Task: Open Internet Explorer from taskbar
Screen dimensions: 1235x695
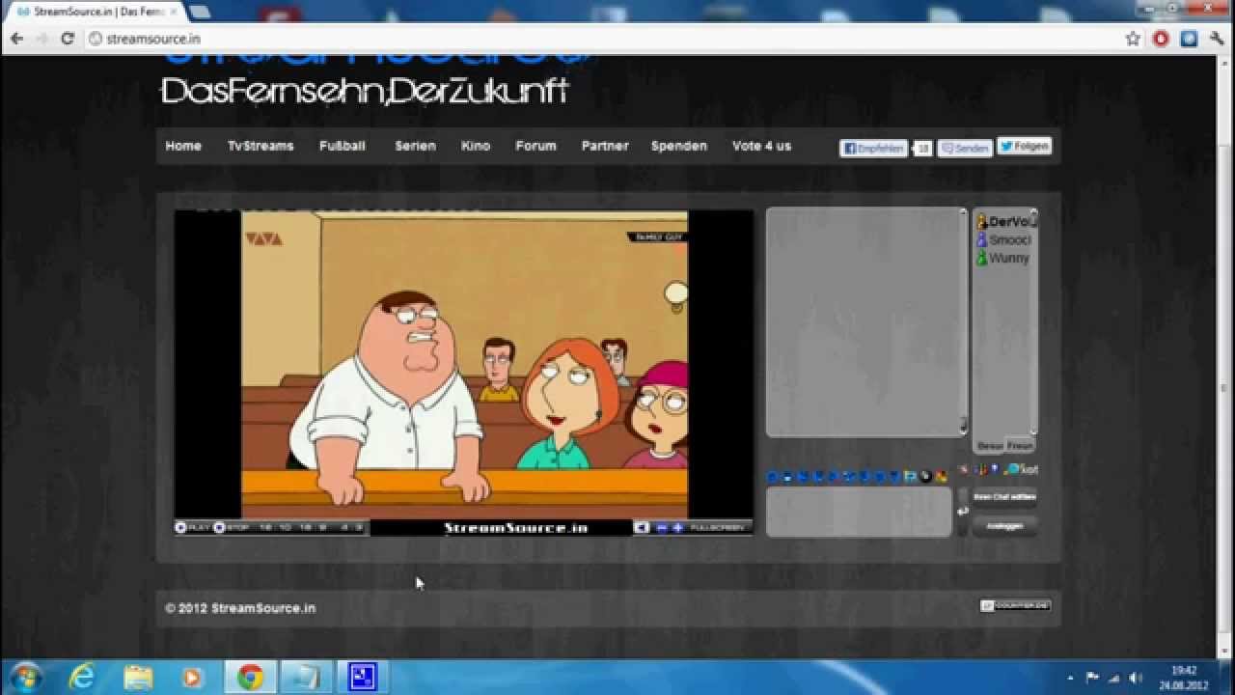Action: coord(83,678)
